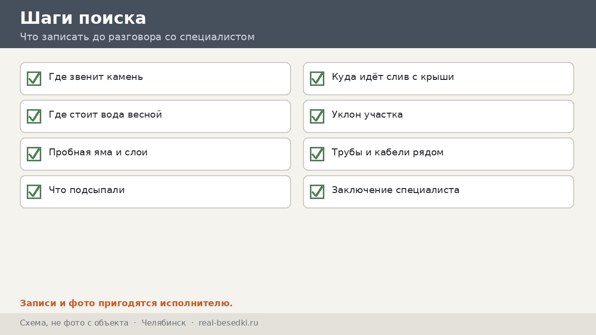Click the label Где стоит вода весной
This screenshot has width=596, height=335.
point(105,115)
